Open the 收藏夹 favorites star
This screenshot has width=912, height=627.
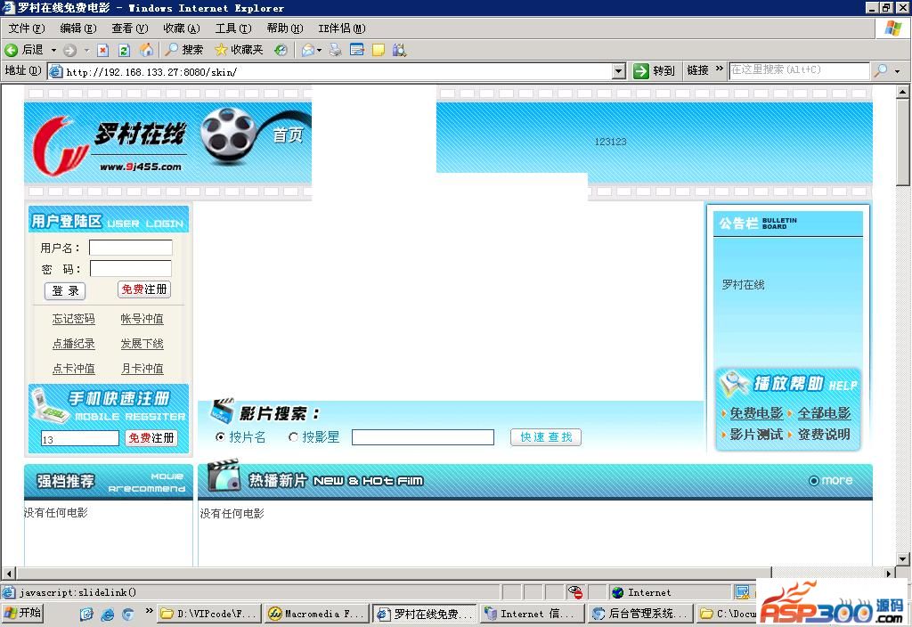click(239, 50)
